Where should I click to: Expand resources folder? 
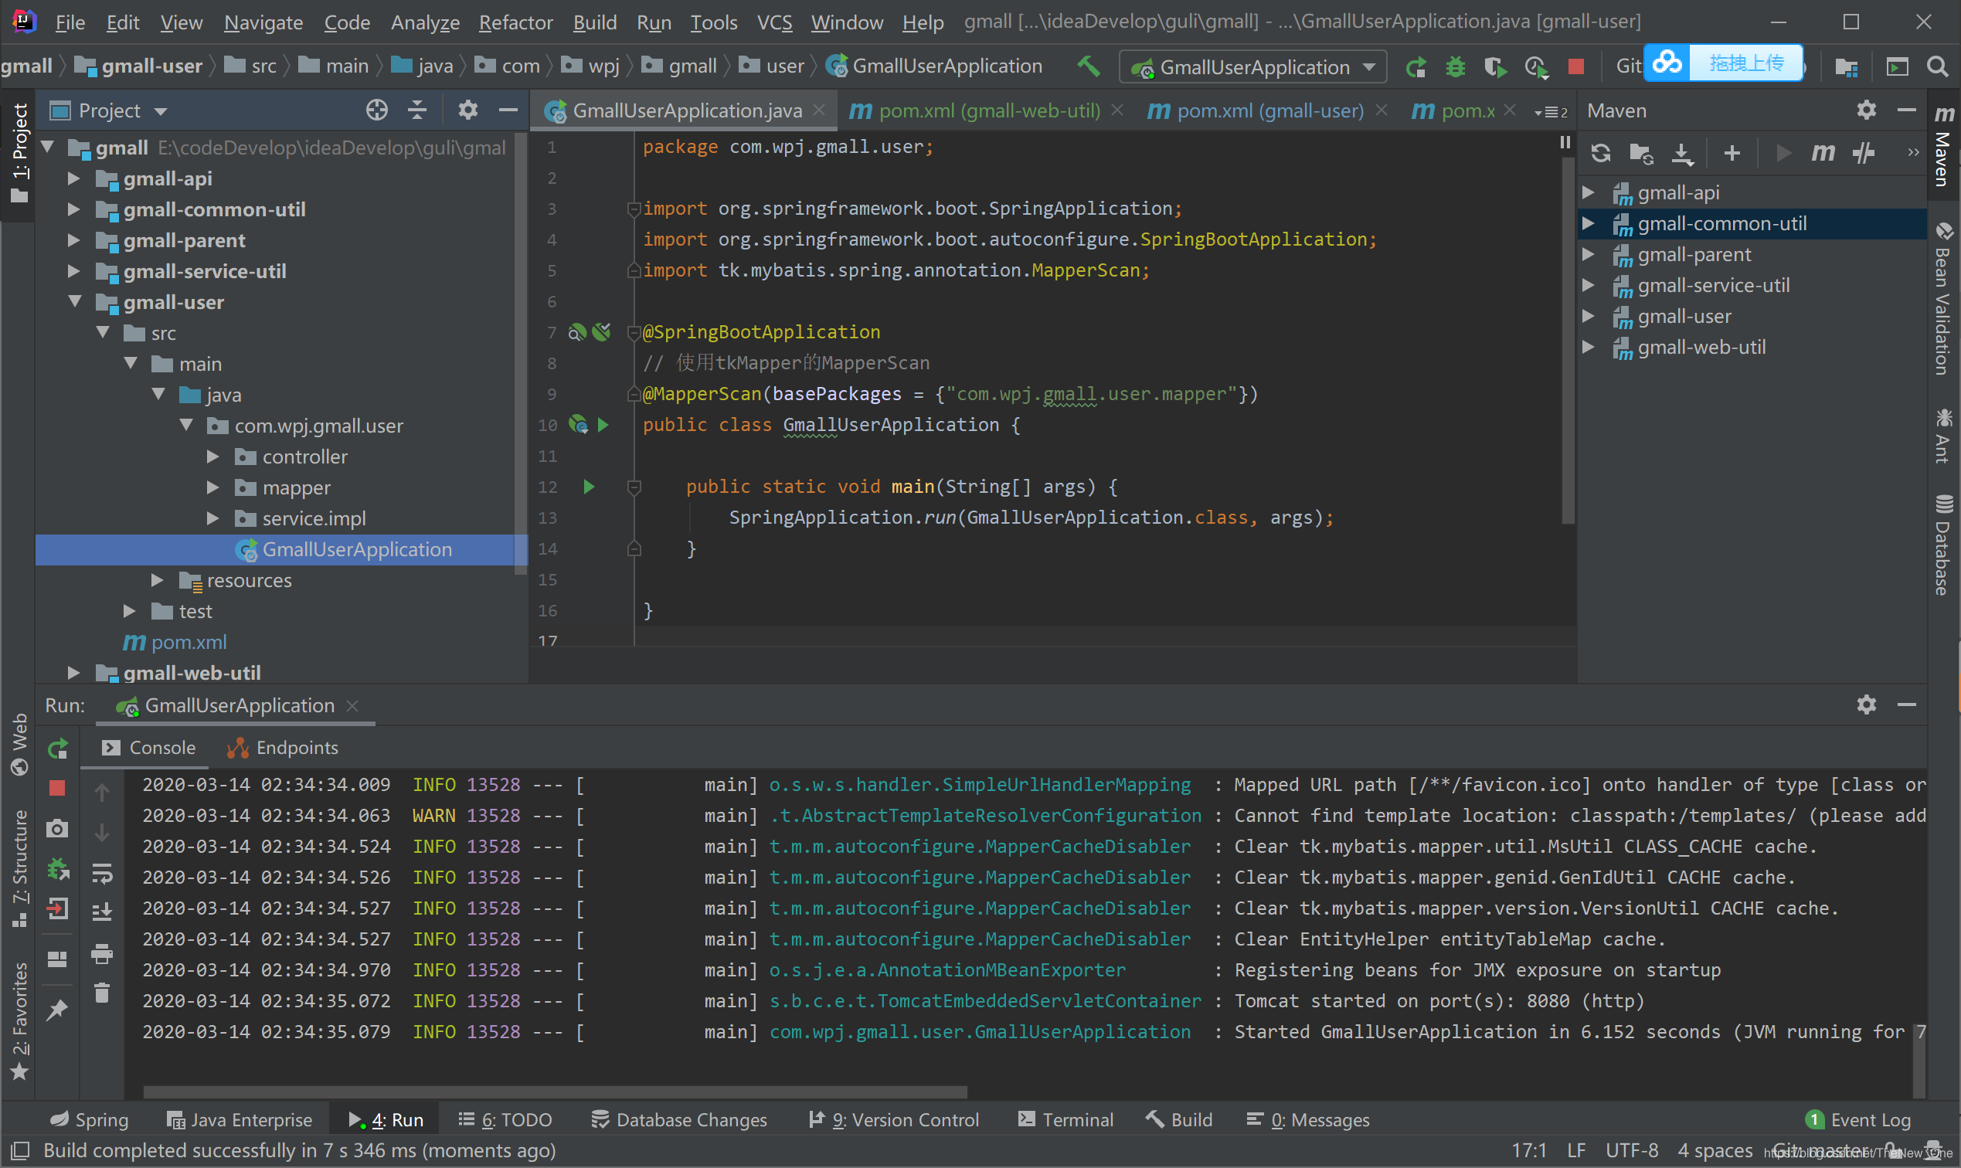click(157, 580)
